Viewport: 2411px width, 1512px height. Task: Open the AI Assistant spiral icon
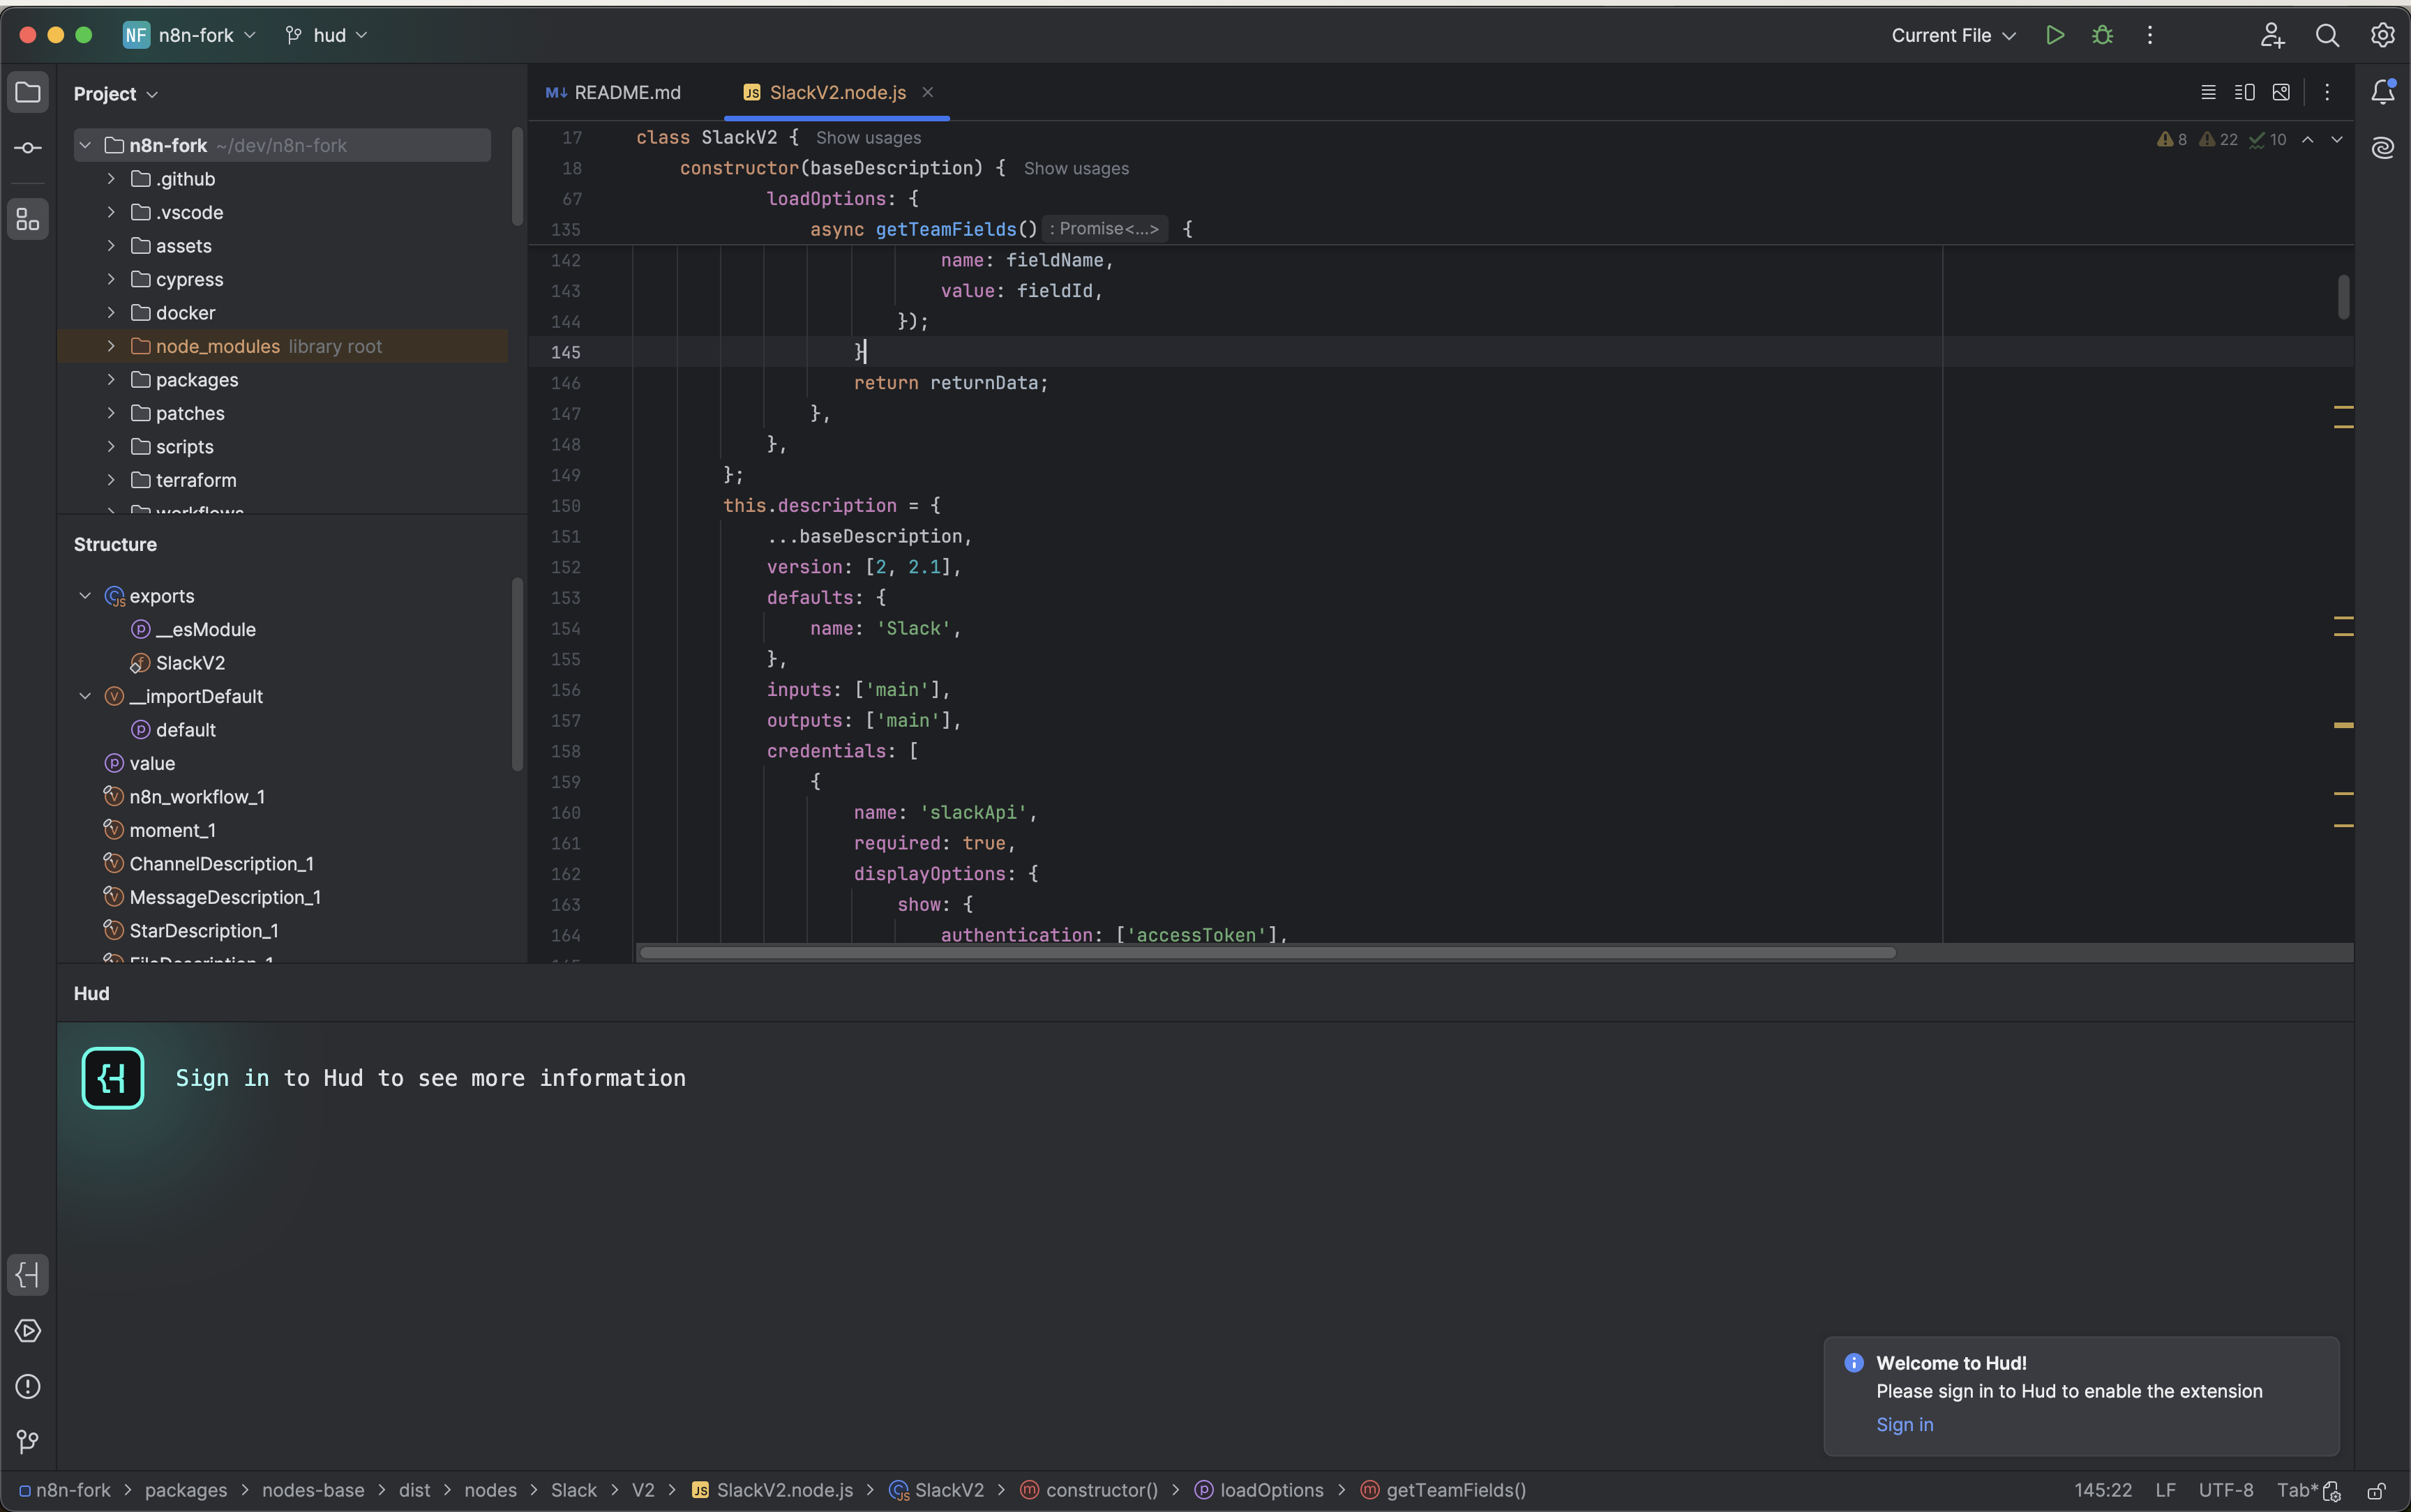pos(2382,148)
